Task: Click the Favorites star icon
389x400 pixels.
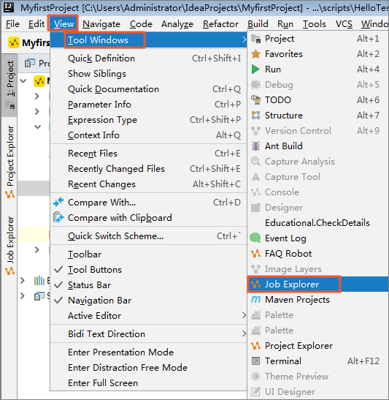Action: (x=255, y=54)
